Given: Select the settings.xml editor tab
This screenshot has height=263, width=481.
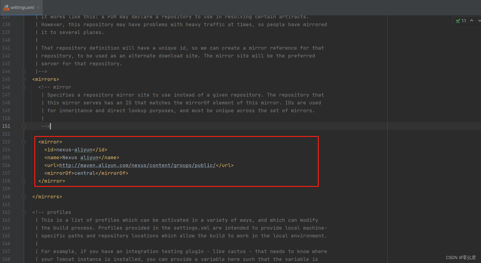Looking at the screenshot, I should pyautogui.click(x=21, y=8).
